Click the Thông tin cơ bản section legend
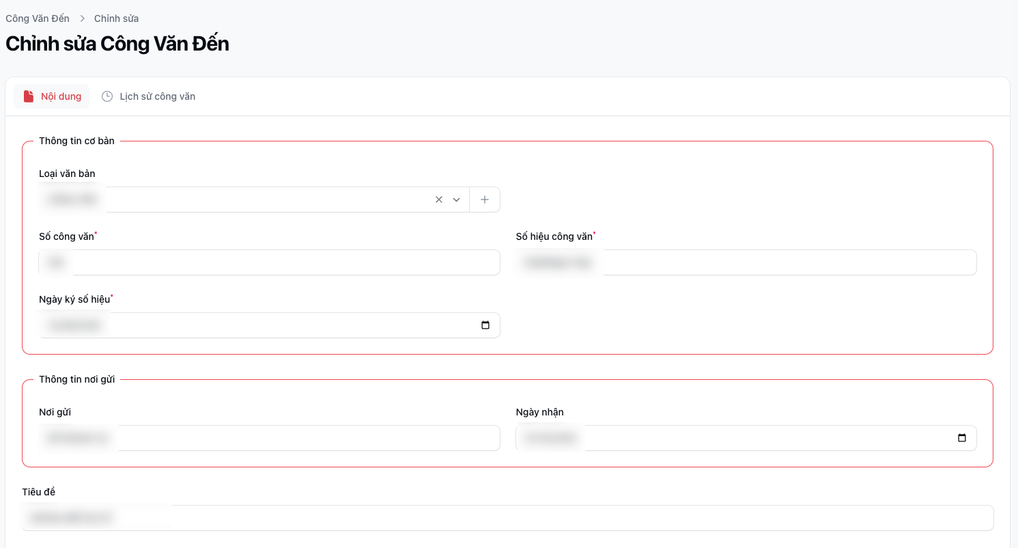 tap(76, 141)
